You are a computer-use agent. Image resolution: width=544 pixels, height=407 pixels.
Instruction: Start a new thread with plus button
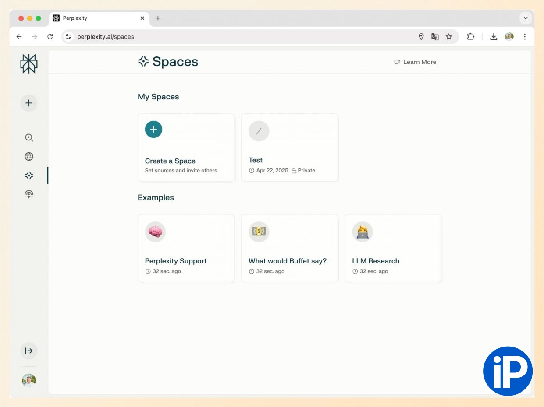tap(29, 103)
